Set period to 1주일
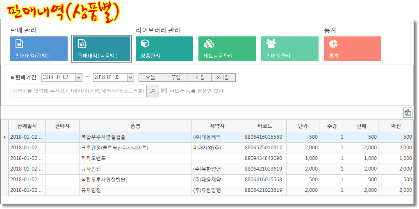Image resolution: width=419 pixels, height=209 pixels. click(x=175, y=77)
